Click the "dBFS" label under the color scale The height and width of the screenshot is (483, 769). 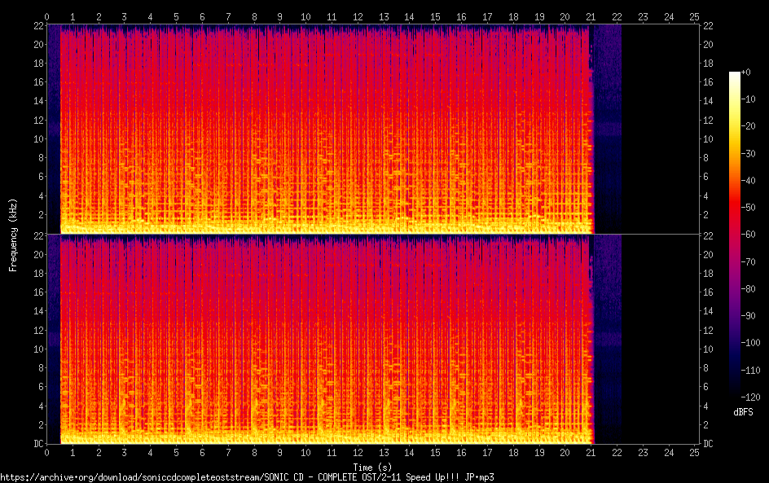744,413
